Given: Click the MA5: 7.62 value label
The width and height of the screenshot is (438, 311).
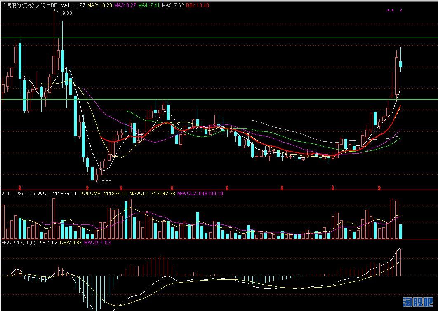Looking at the screenshot, I should click(173, 5).
